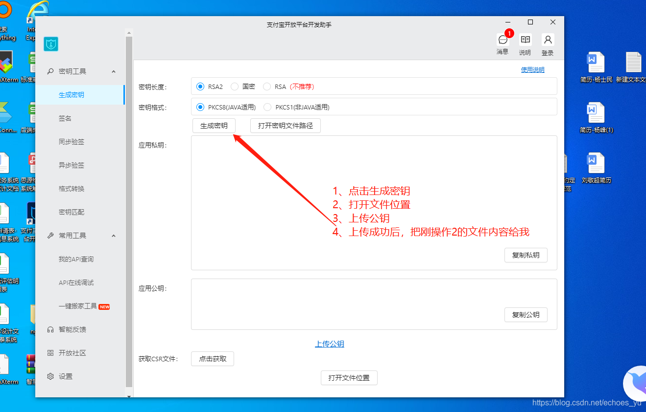646x412 pixels.
Task: Collapse the 常用工具 section chevron
Action: (x=114, y=236)
